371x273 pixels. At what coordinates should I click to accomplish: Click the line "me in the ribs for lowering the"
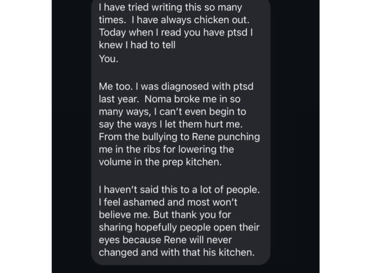point(166,150)
